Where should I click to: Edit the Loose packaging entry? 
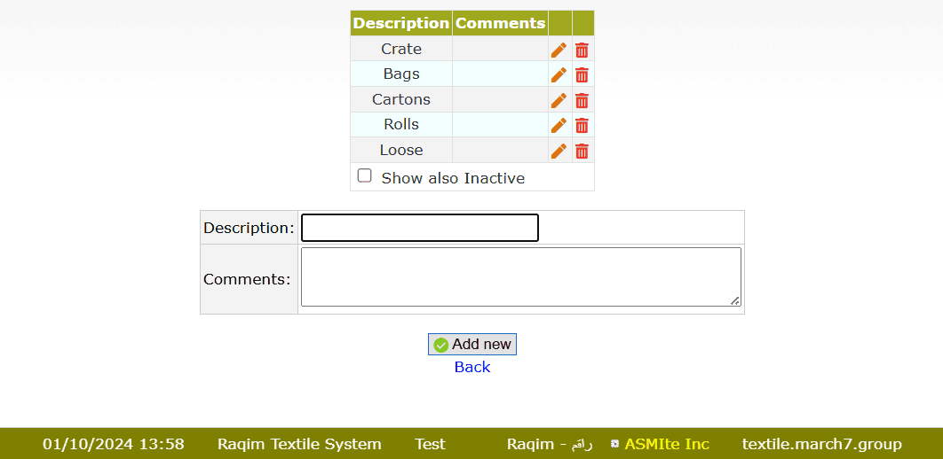[x=559, y=151]
